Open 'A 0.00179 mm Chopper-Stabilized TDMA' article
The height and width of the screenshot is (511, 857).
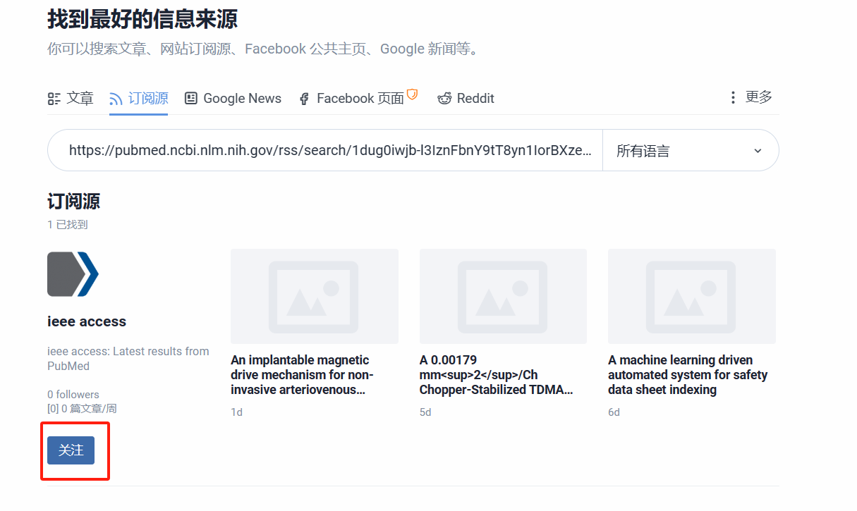pos(496,375)
